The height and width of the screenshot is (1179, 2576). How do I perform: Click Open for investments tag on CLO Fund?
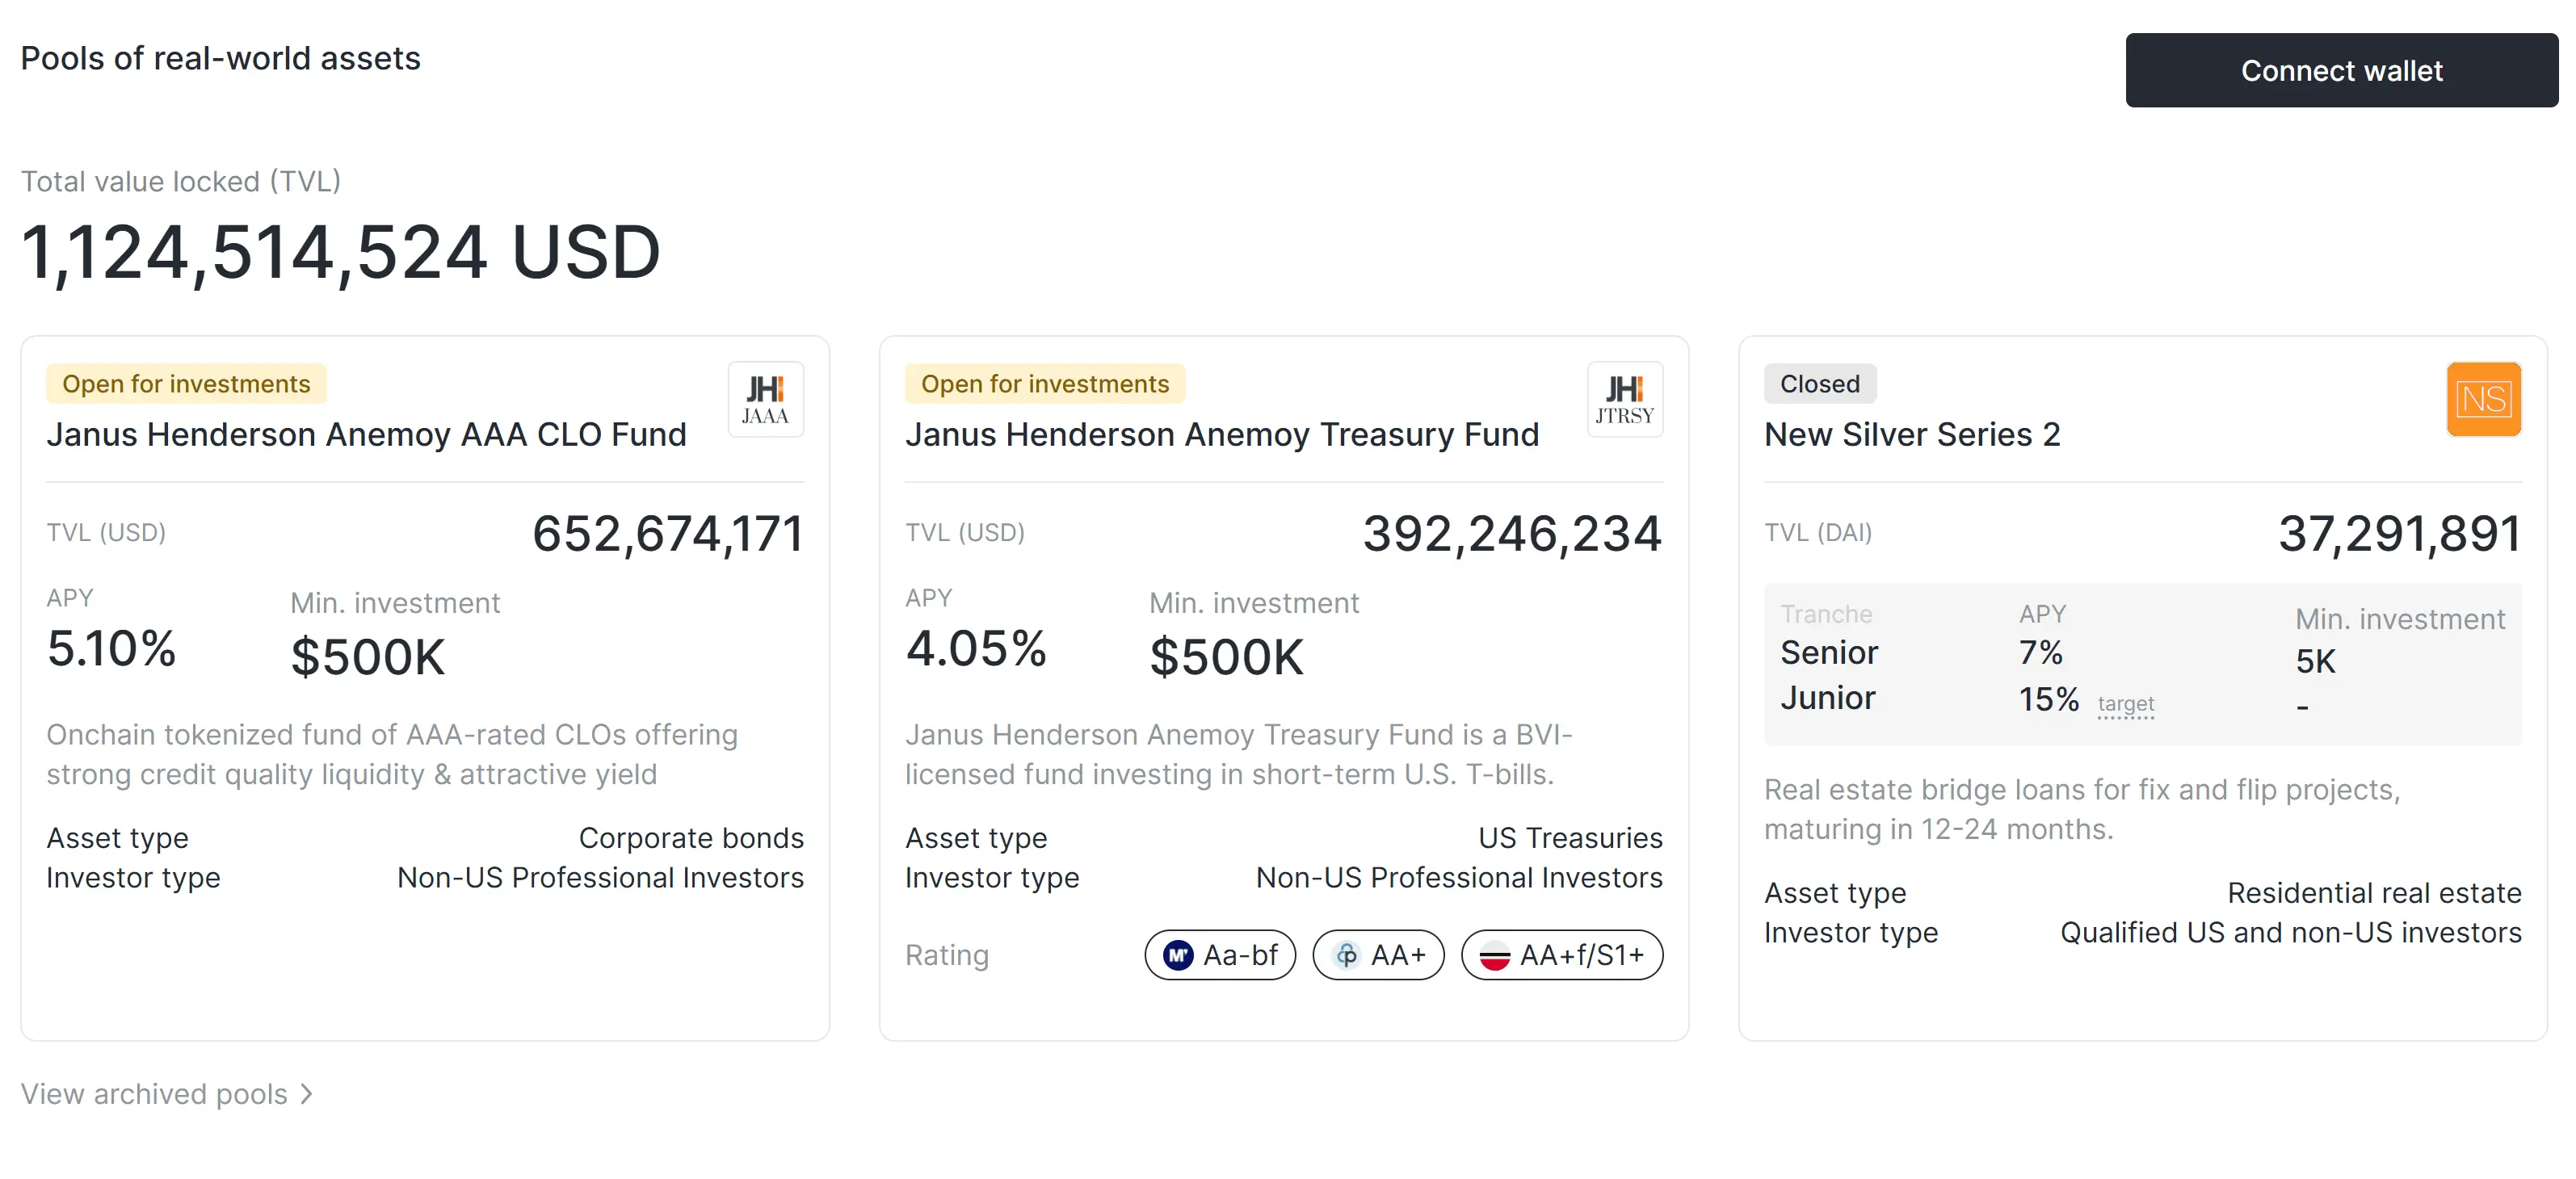(186, 384)
